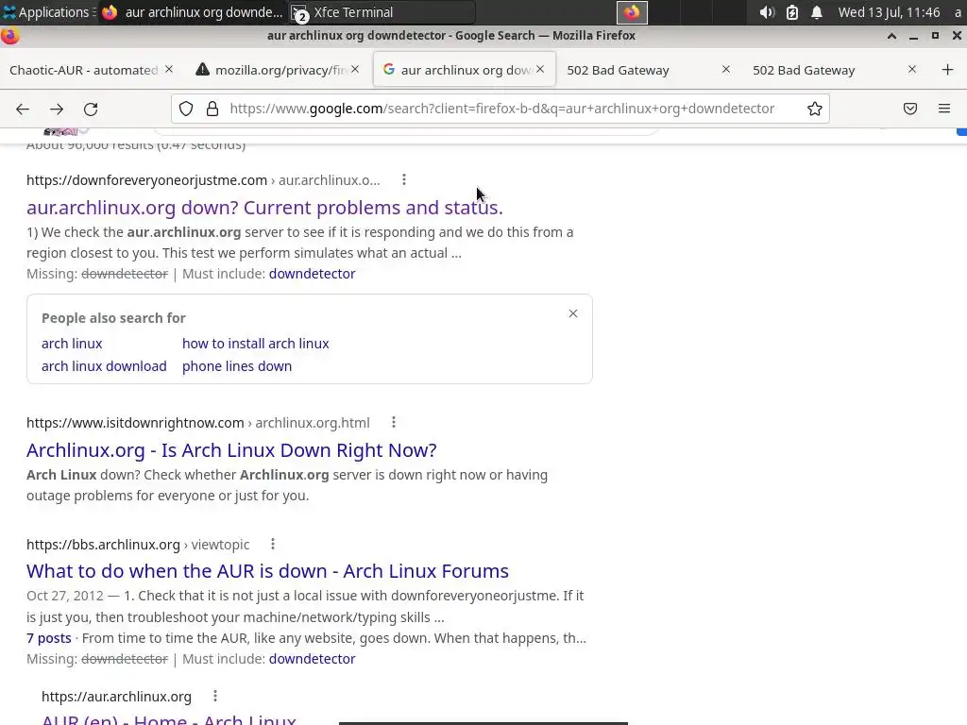Go back using the browser back arrow
This screenshot has height=725, width=967.
click(23, 110)
